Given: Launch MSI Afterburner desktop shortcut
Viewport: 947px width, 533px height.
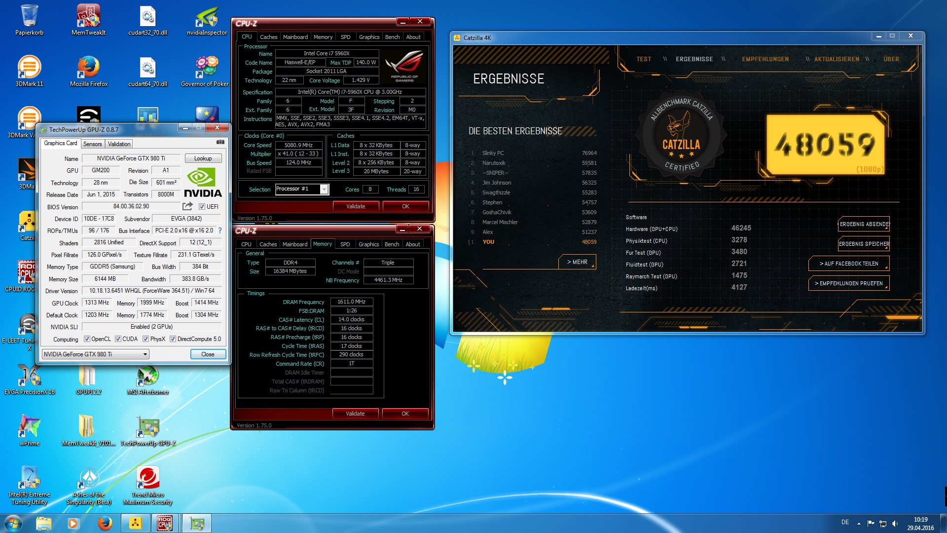Looking at the screenshot, I should tap(148, 379).
